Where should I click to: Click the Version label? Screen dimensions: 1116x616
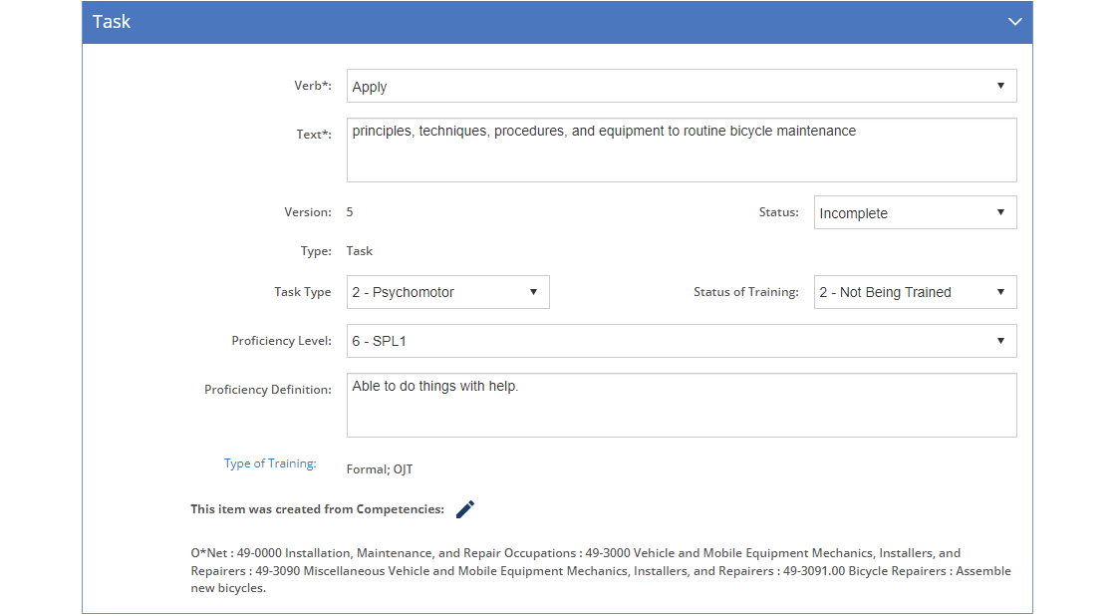pos(308,212)
